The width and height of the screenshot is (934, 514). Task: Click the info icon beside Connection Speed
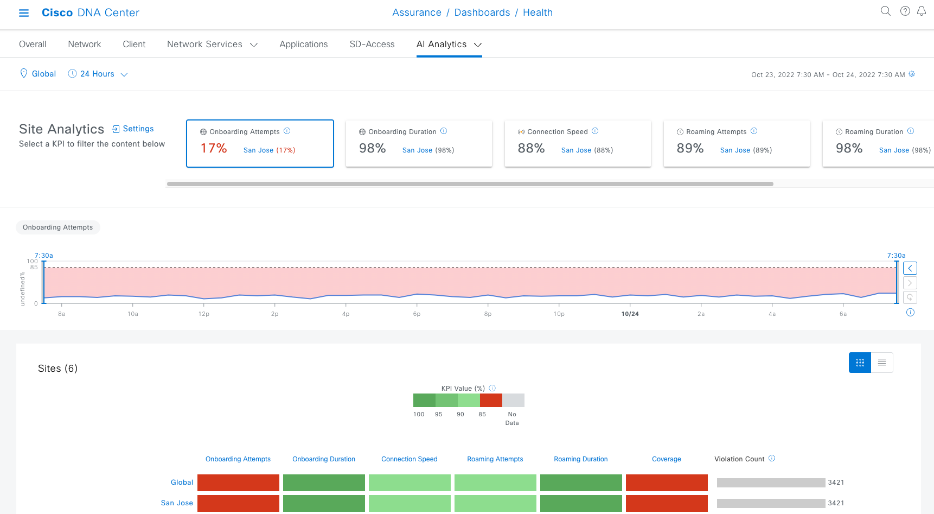click(595, 131)
